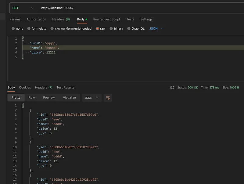Select the response Body tab
The width and height of the screenshot is (244, 184).
tap(11, 88)
